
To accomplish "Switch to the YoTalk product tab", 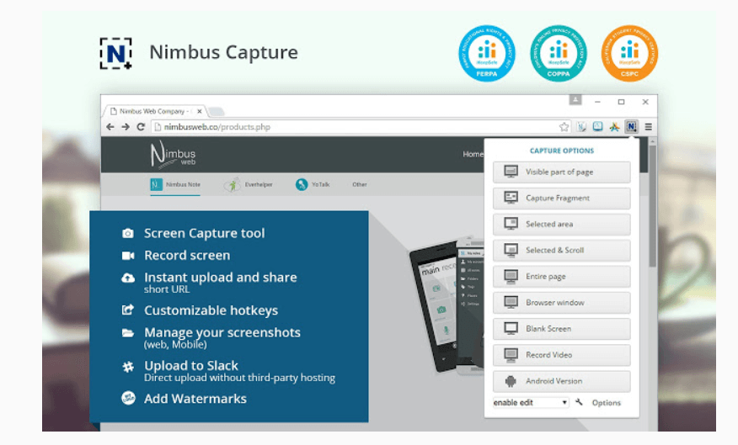I will [313, 185].
